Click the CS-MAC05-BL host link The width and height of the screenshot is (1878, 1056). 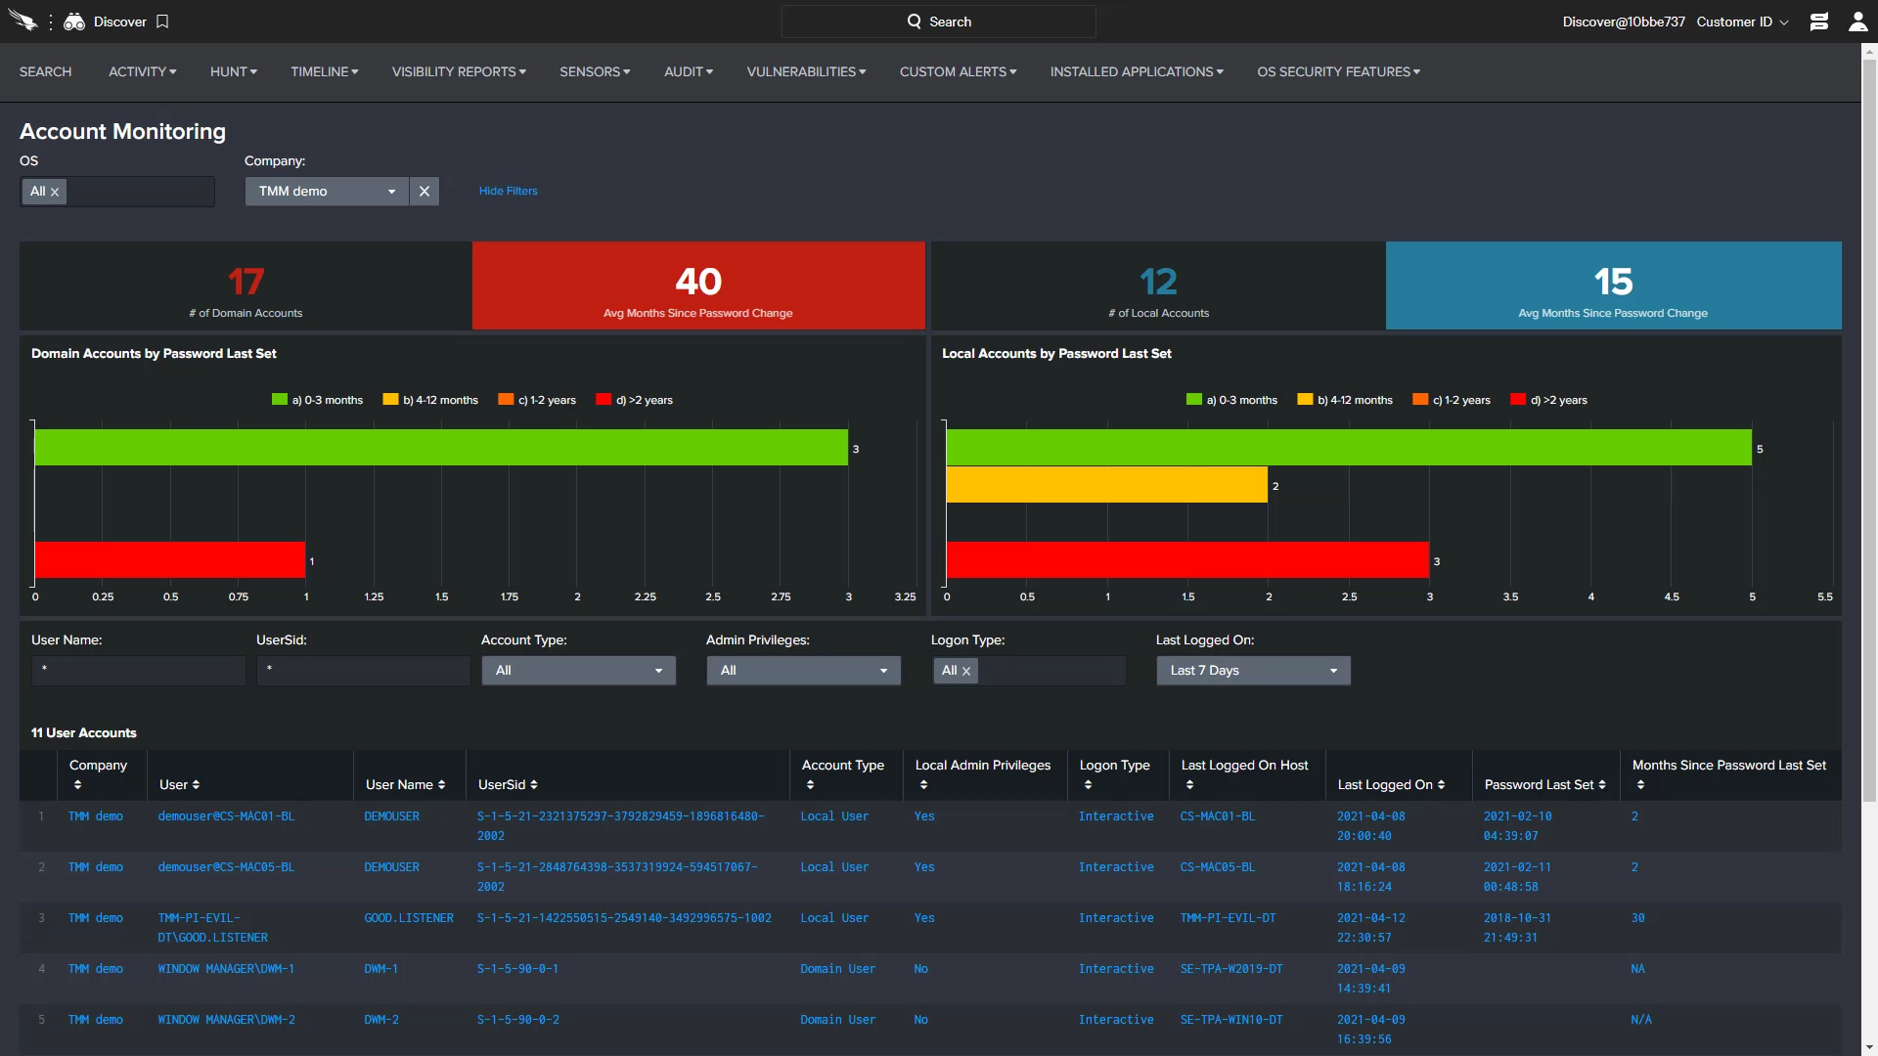(1218, 867)
